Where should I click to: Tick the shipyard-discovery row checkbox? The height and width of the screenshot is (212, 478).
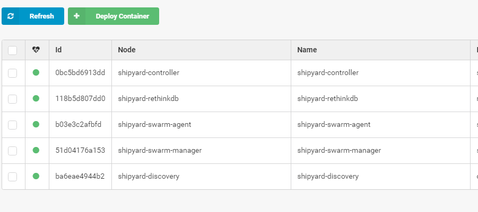pos(13,177)
